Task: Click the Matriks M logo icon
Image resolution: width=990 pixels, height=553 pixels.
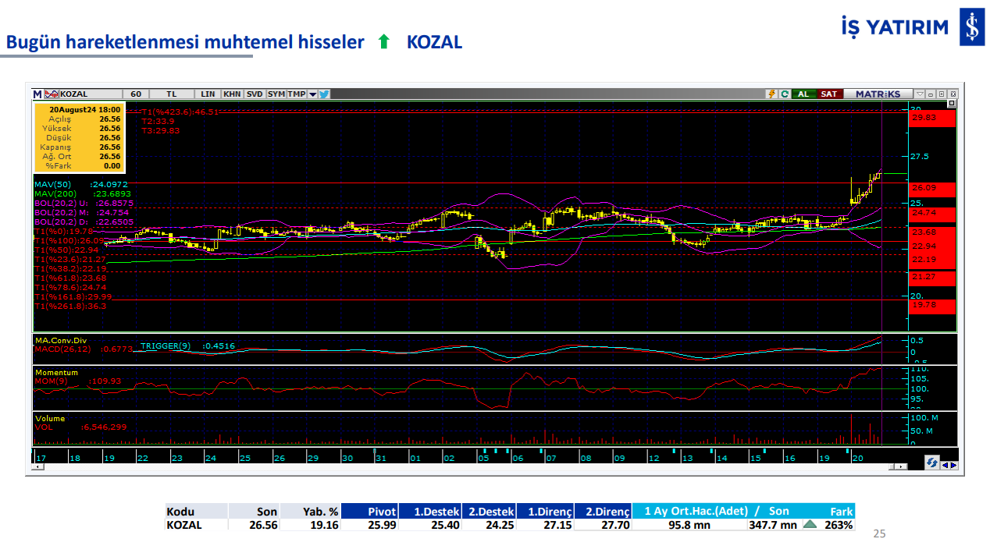Action: coord(37,94)
